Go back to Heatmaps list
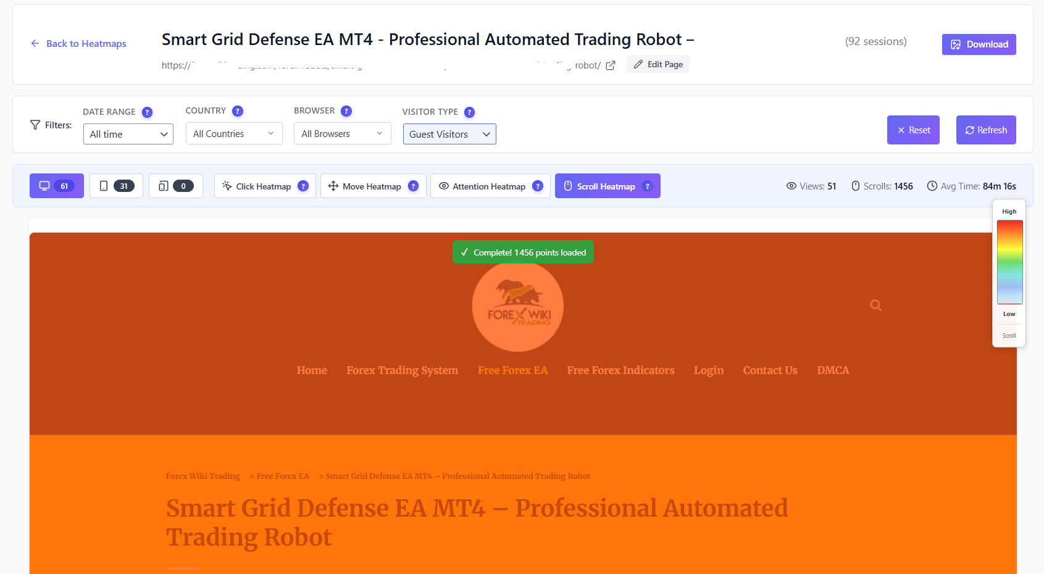The height and width of the screenshot is (574, 1044). coord(78,43)
